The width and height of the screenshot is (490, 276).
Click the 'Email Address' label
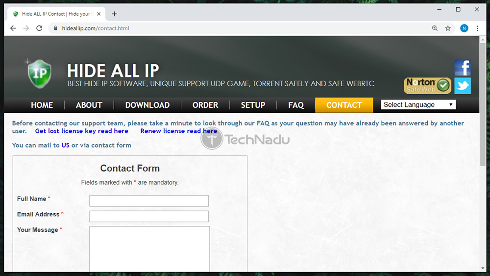coord(38,214)
